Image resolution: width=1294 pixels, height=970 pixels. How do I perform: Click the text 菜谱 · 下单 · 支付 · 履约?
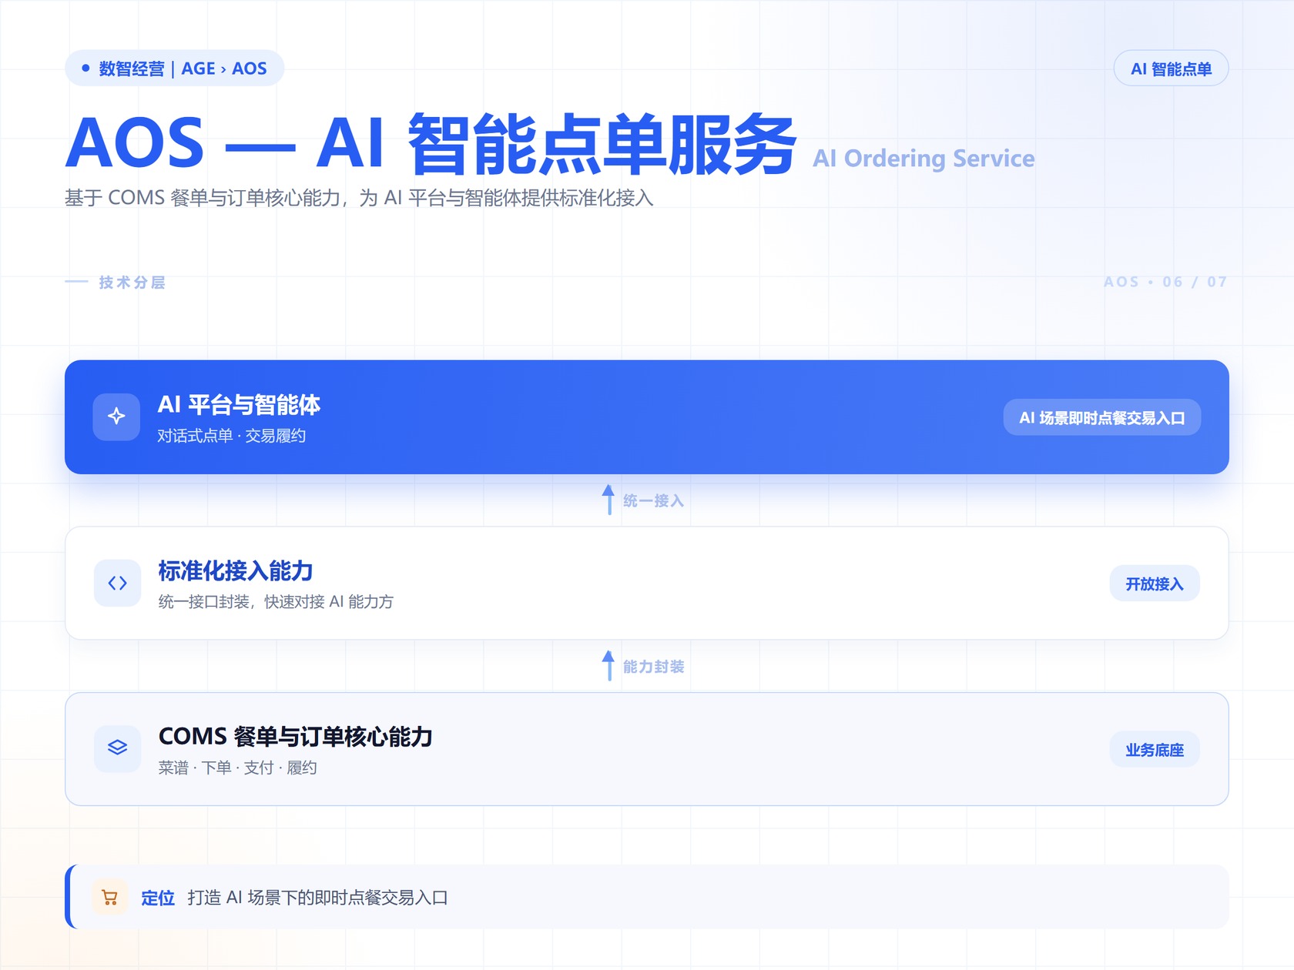(x=237, y=768)
